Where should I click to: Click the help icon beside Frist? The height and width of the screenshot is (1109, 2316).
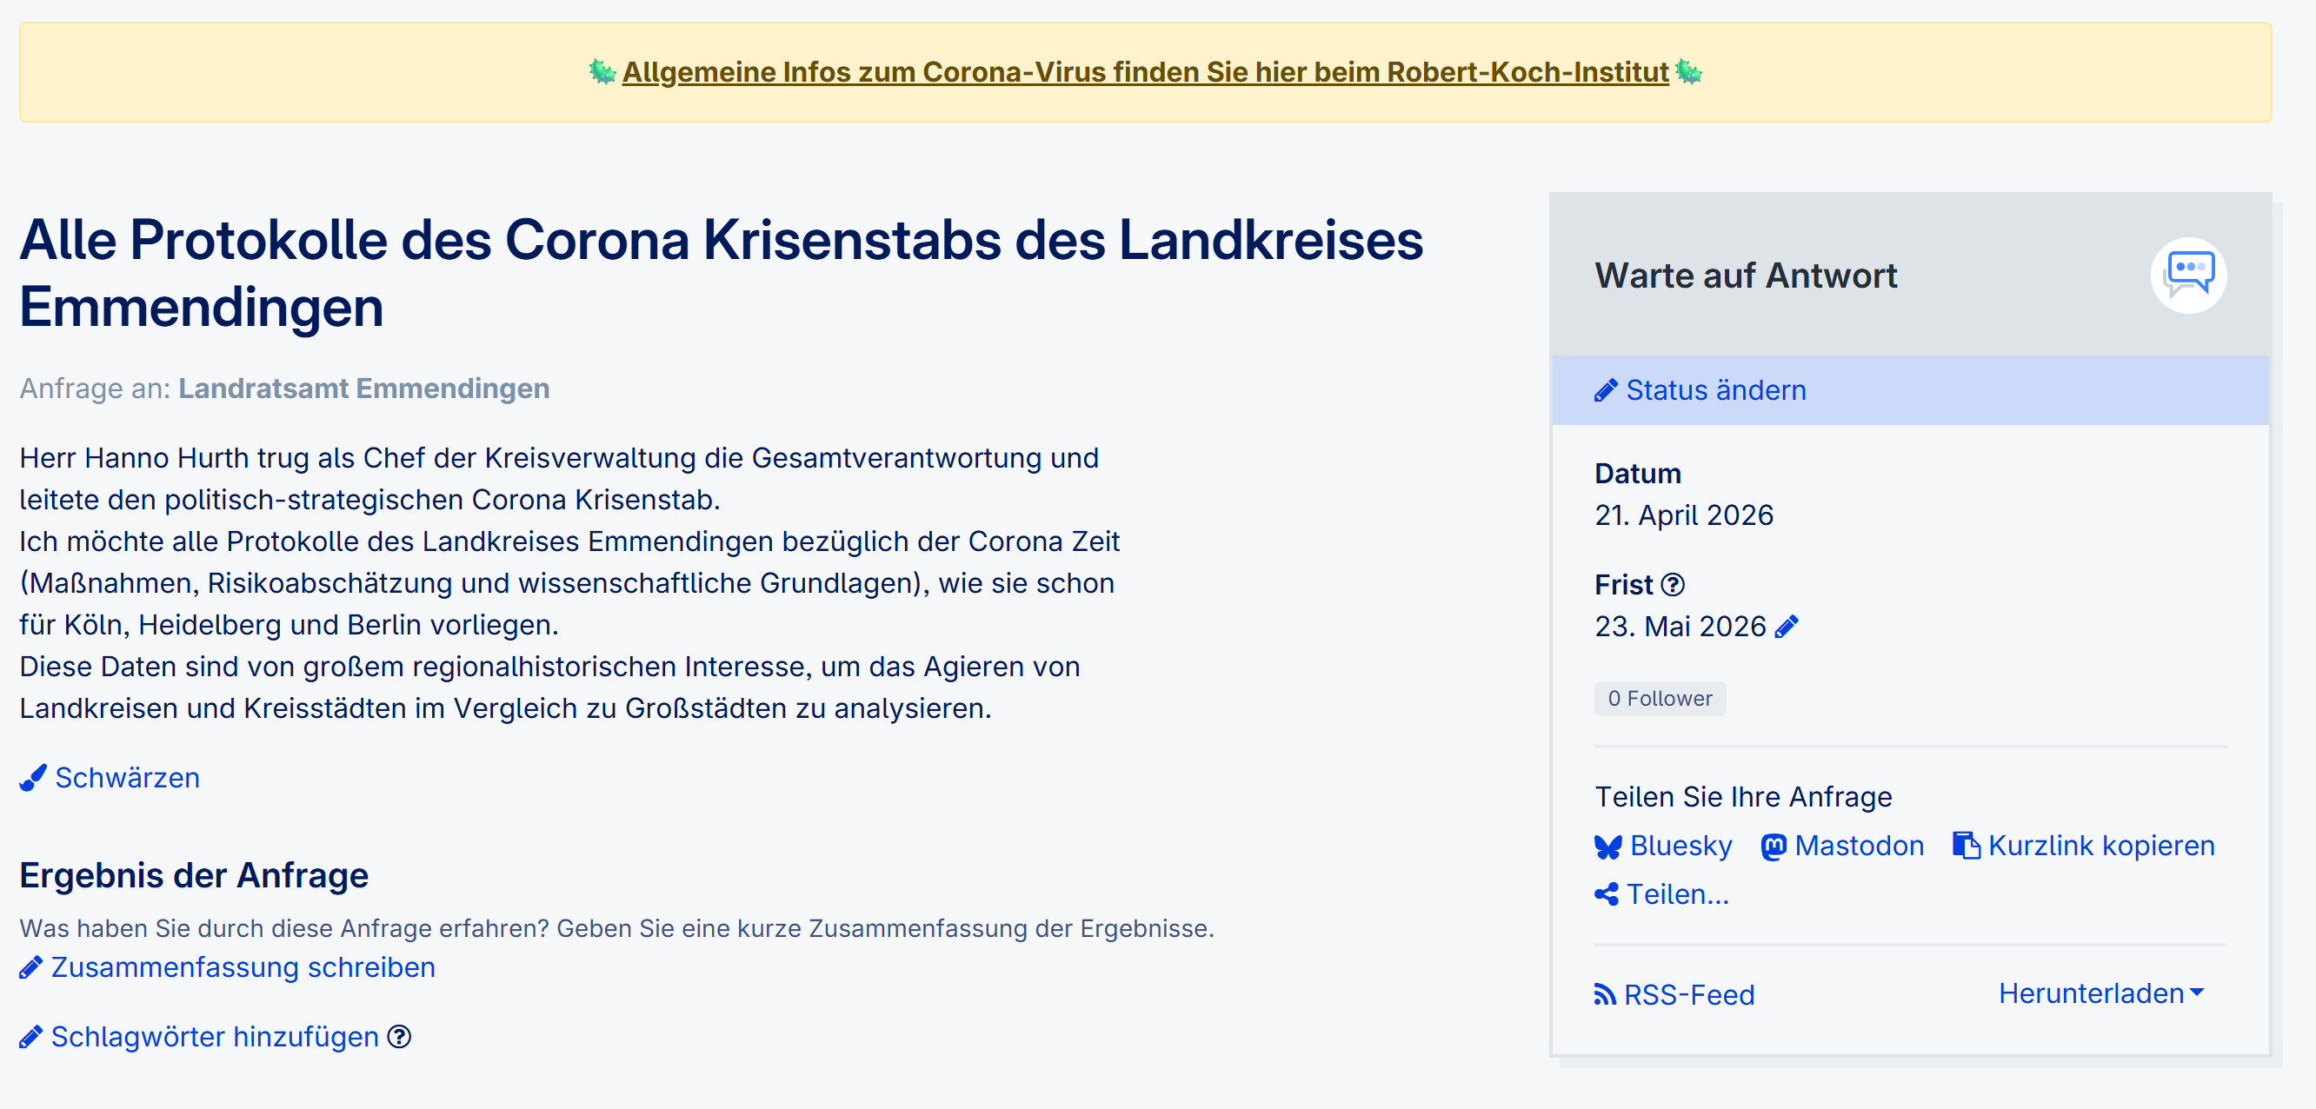(x=1673, y=585)
